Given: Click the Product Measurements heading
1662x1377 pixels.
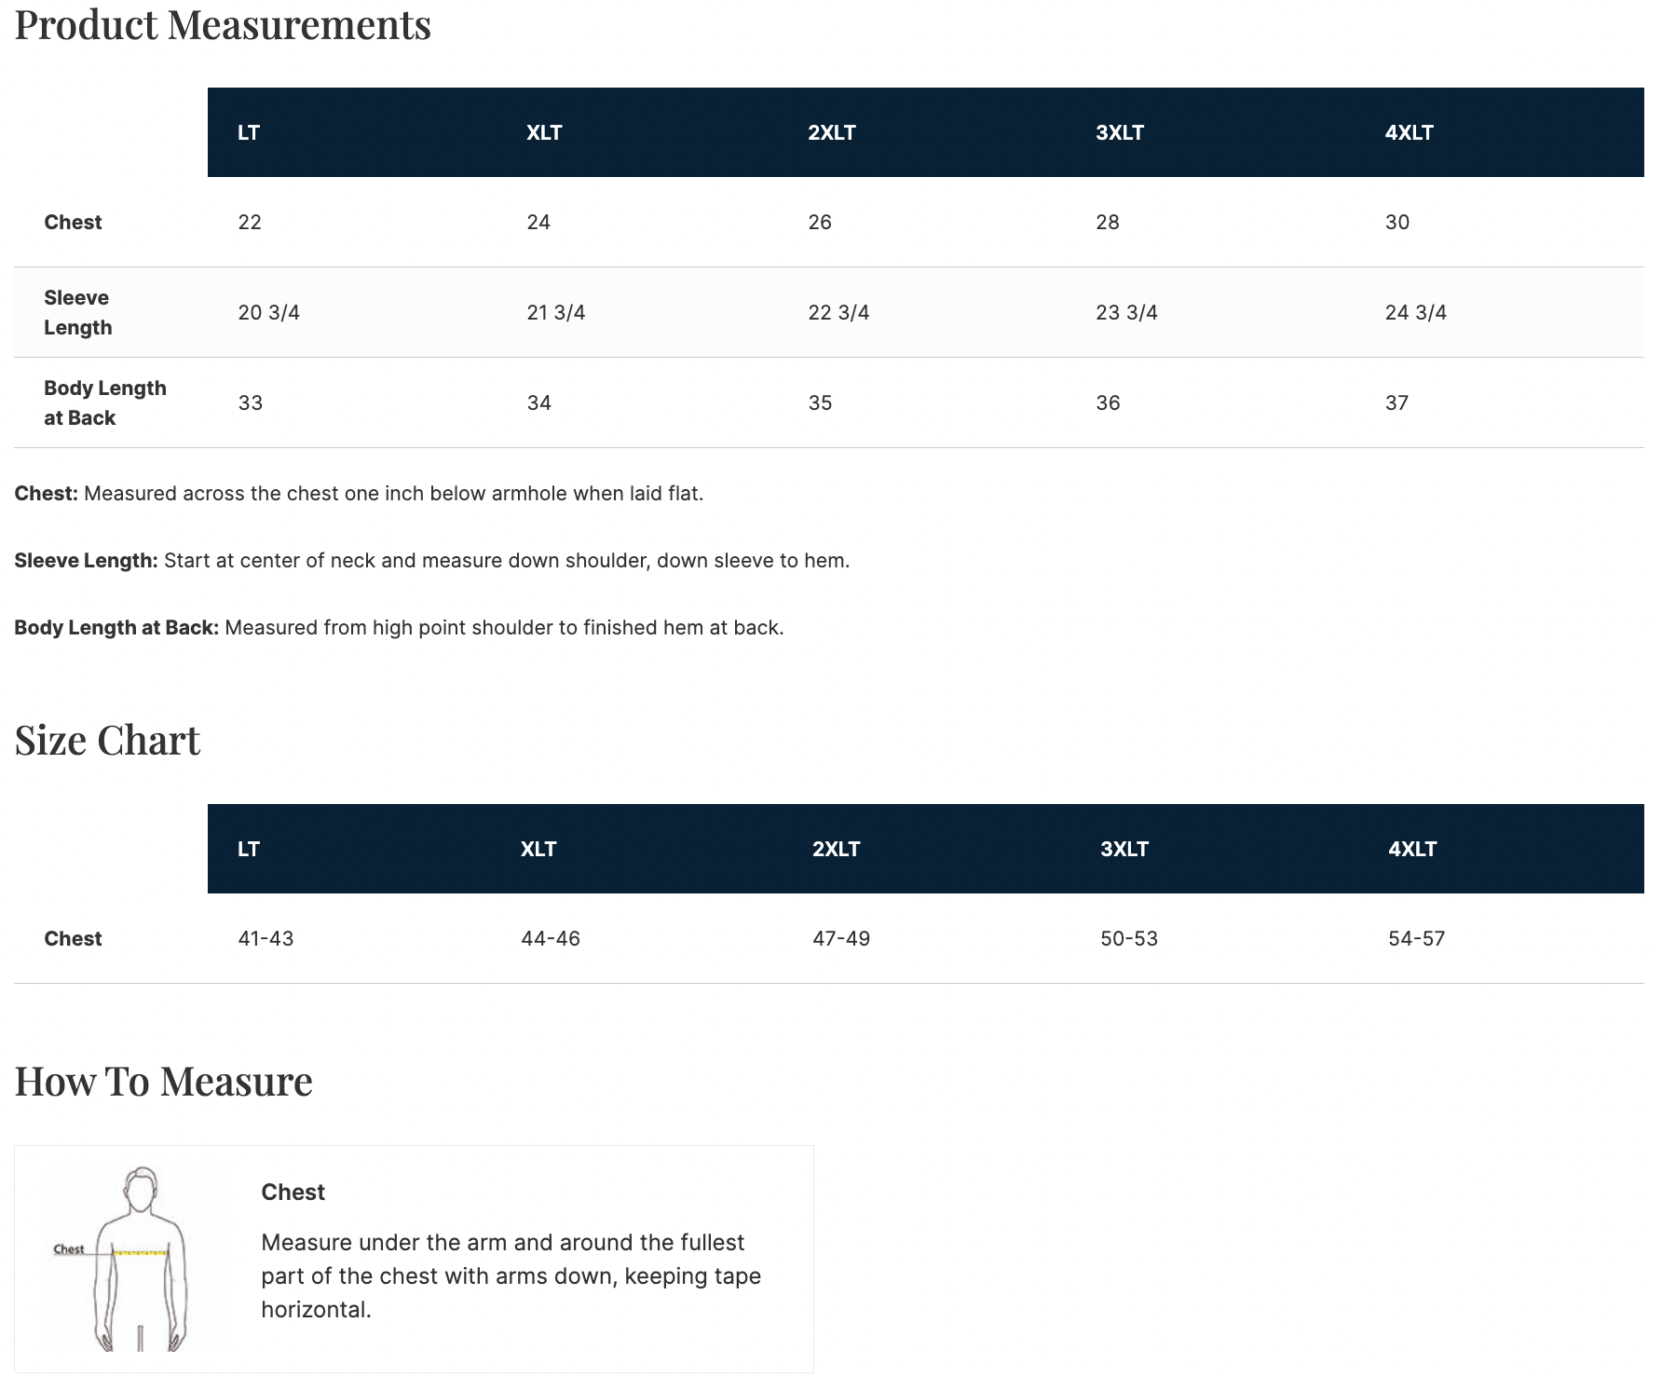Looking at the screenshot, I should 223,25.
